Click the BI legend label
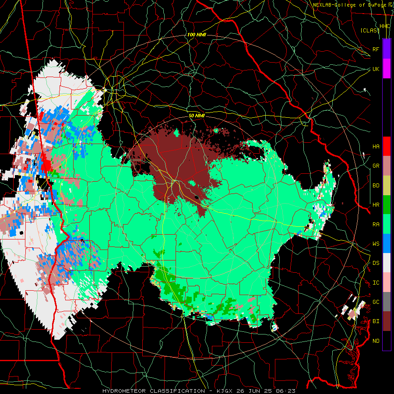The image size is (394, 394). (376, 321)
